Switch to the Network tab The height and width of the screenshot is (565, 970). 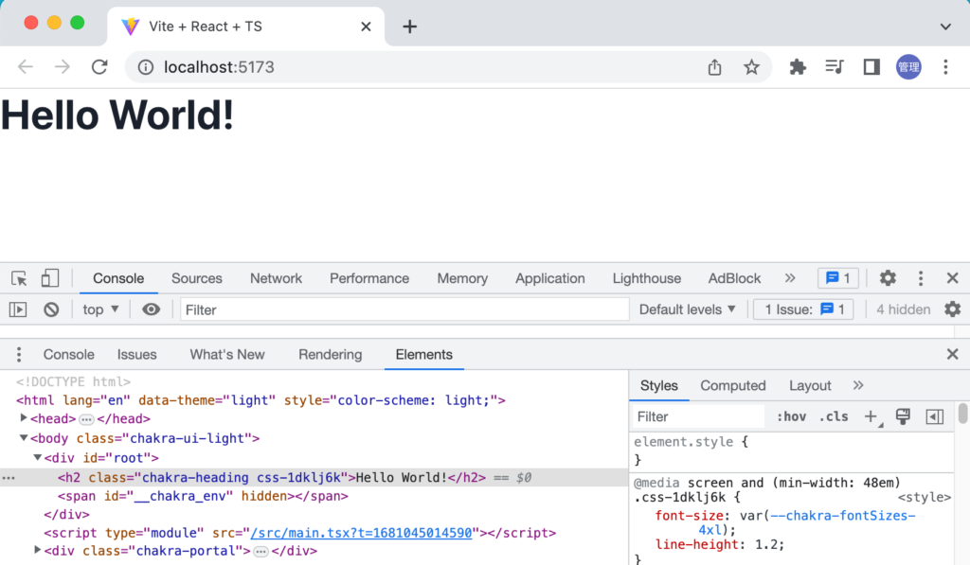click(x=276, y=278)
